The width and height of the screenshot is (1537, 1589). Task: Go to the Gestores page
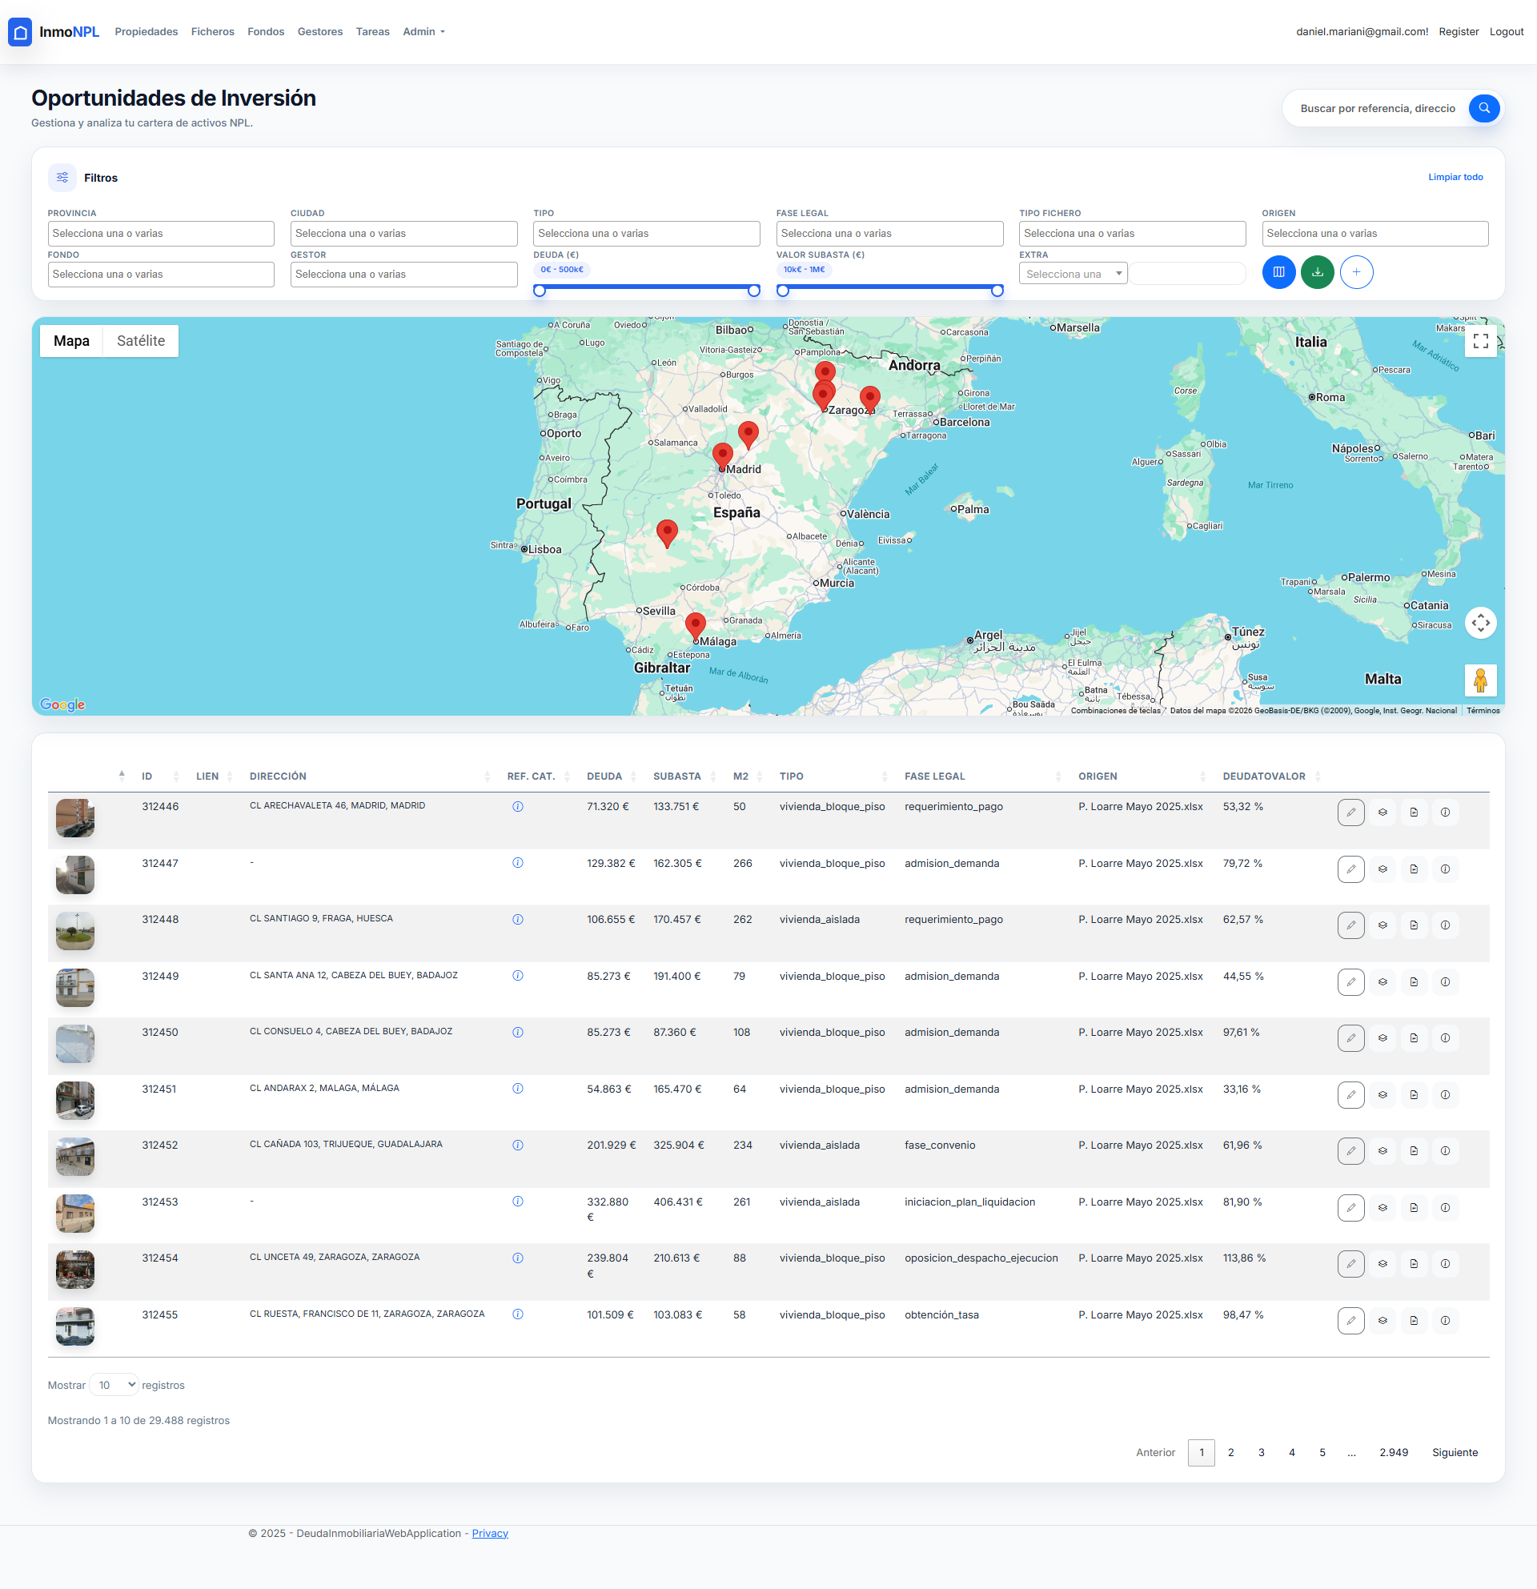(x=319, y=33)
